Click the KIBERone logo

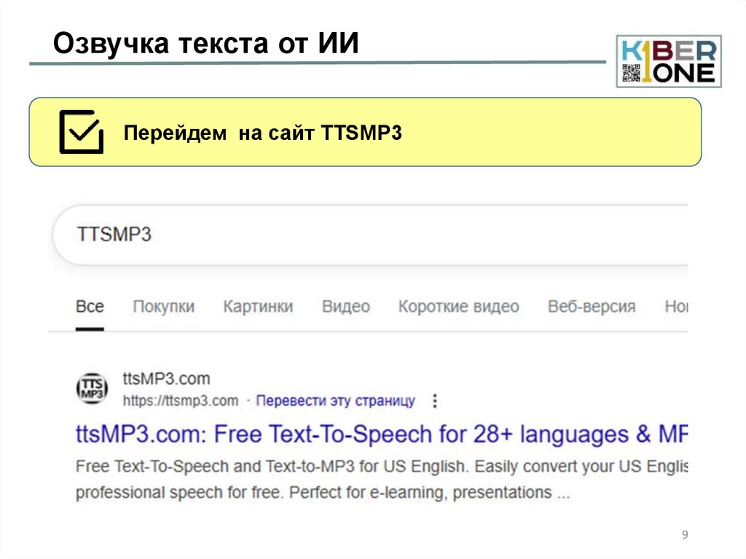pos(668,60)
